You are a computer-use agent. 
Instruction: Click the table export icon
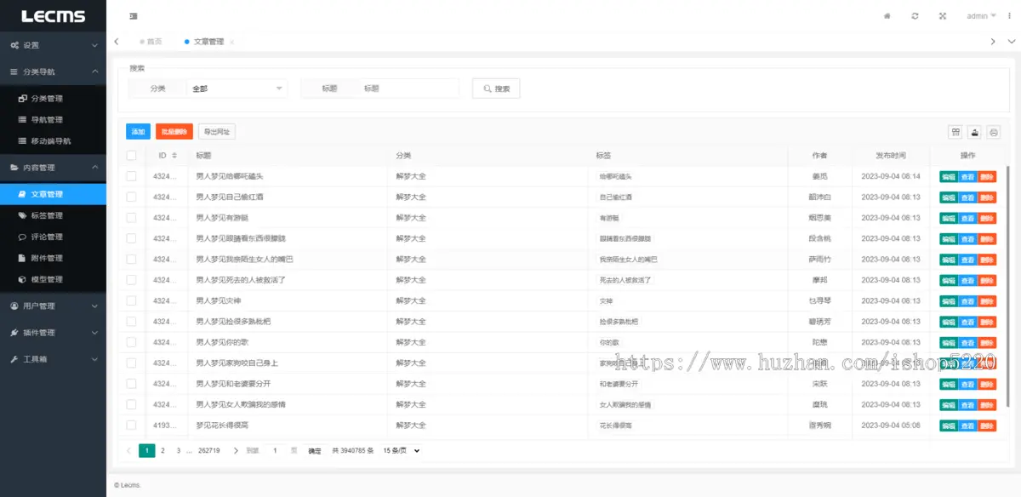(x=975, y=132)
